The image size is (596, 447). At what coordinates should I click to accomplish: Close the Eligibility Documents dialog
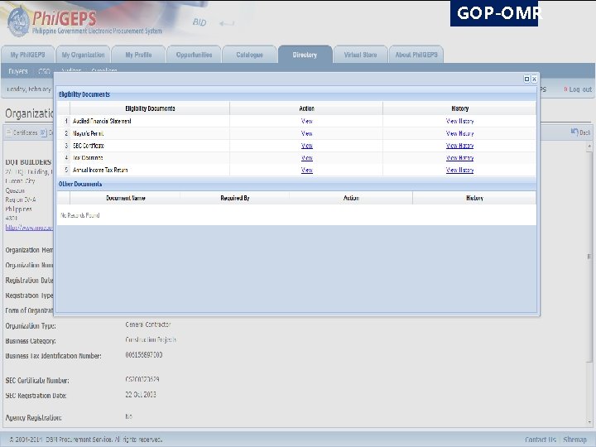click(x=534, y=79)
